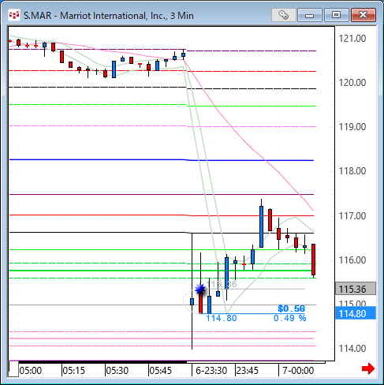Click the time axis scroll box at left
384x385 pixels.
tap(13, 369)
